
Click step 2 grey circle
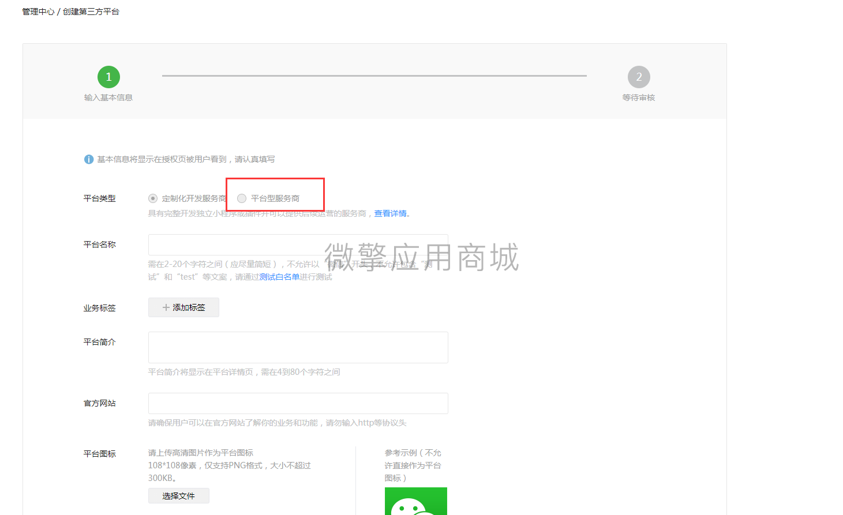pos(639,77)
